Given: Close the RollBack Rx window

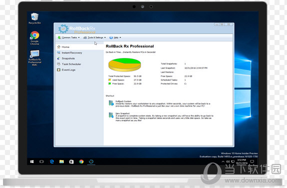Looking at the screenshot, I should [x=229, y=24].
